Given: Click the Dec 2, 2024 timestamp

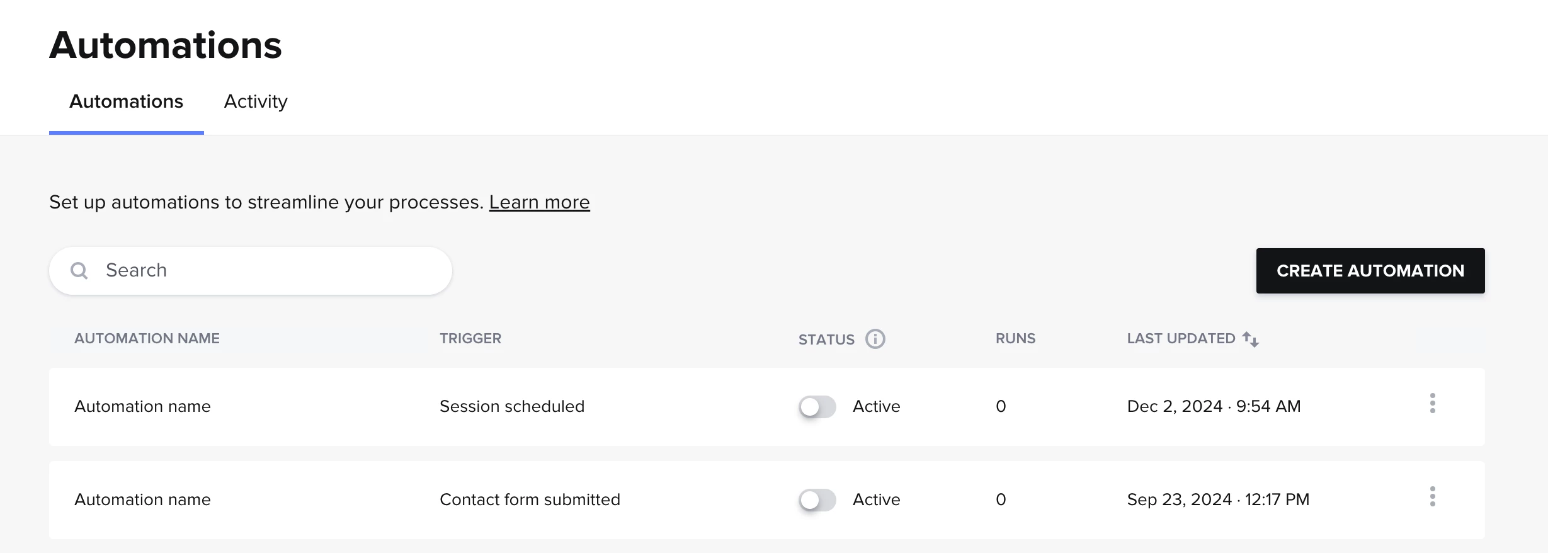Looking at the screenshot, I should [x=1214, y=407].
